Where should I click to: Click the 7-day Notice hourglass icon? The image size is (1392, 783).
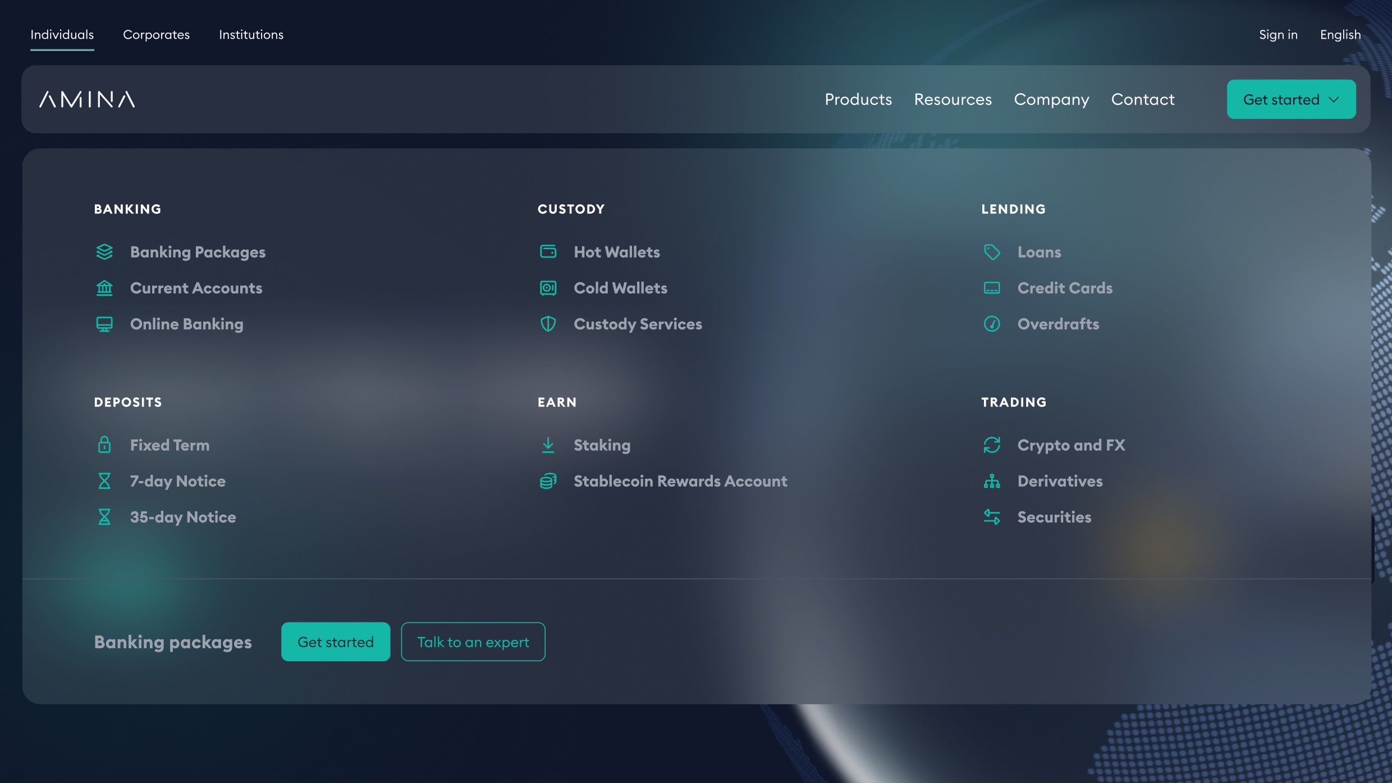tap(104, 481)
